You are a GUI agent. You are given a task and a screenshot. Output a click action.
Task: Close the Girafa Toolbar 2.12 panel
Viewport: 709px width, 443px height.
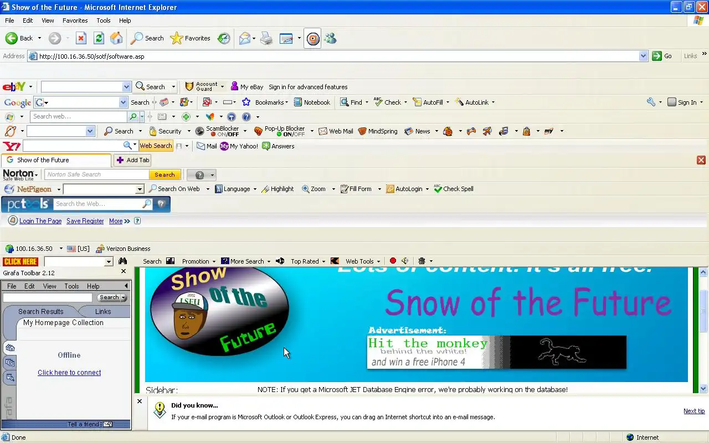pyautogui.click(x=124, y=271)
